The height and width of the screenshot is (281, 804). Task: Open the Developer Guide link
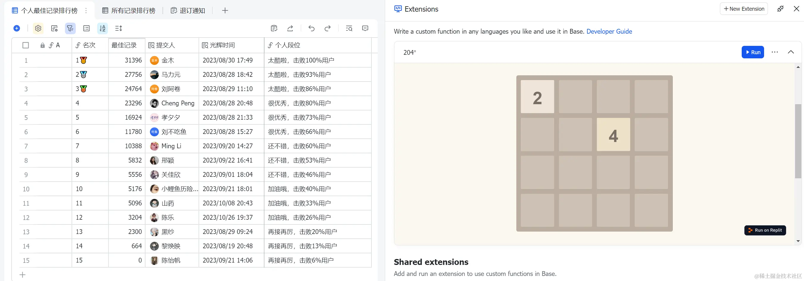click(x=609, y=32)
